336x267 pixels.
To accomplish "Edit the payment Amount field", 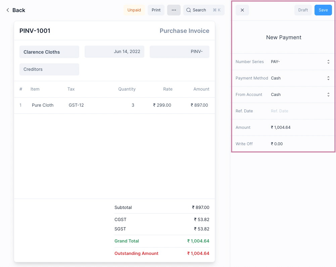I will [299, 127].
